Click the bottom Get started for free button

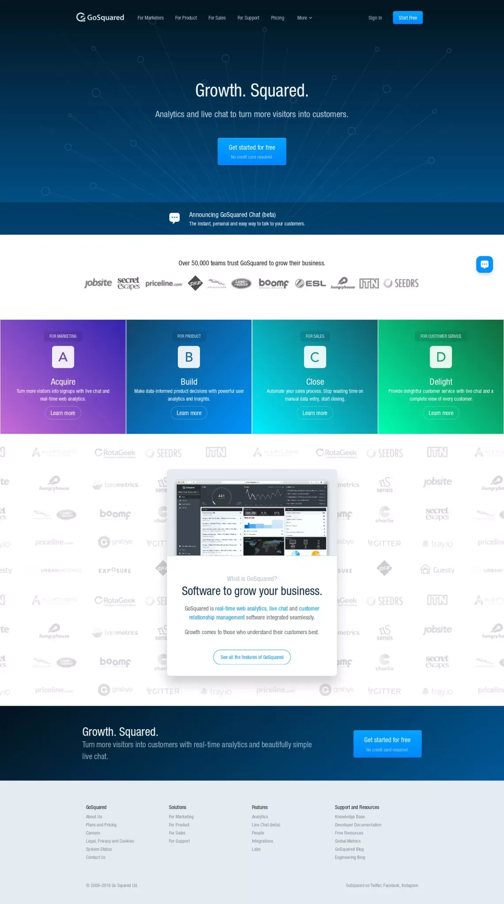click(x=387, y=744)
